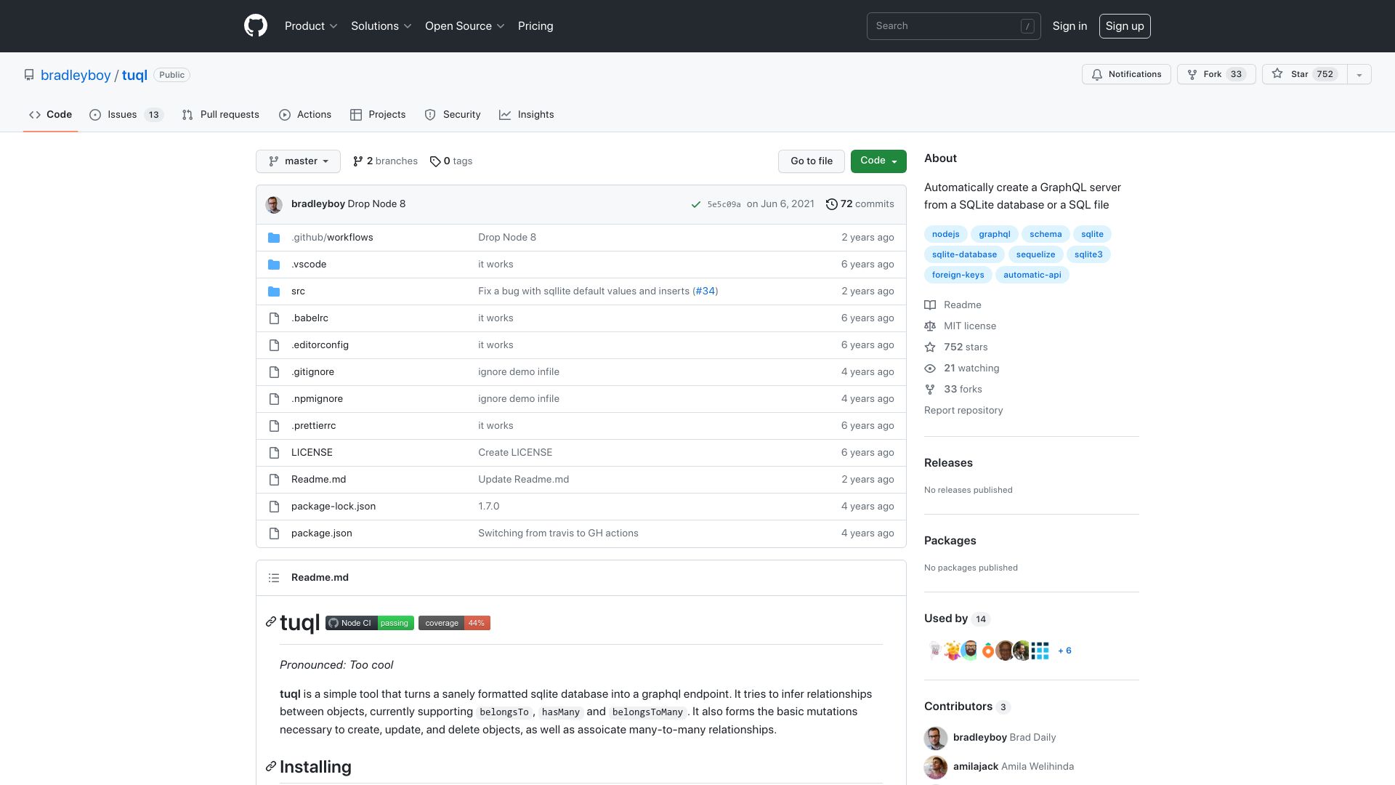Star the repository with Star button
Viewport: 1395px width, 785px height.
pyautogui.click(x=1305, y=74)
